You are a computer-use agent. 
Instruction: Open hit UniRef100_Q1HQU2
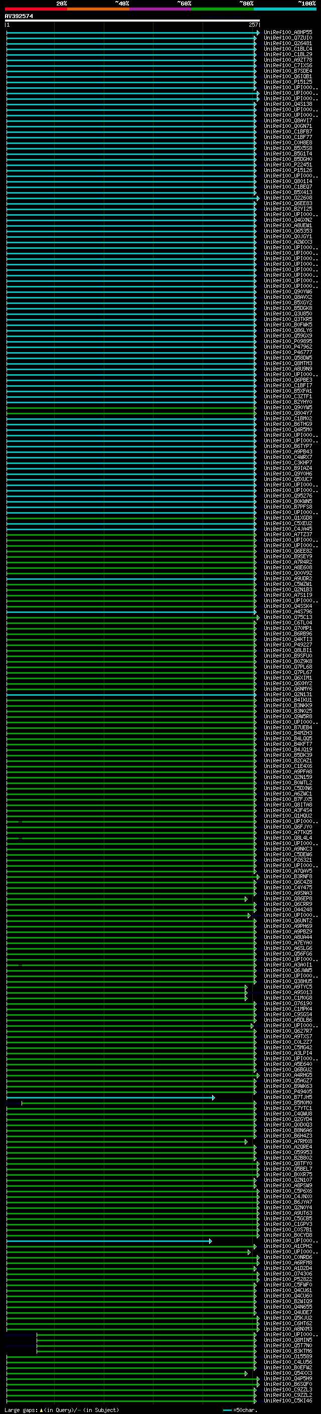[x=288, y=816]
